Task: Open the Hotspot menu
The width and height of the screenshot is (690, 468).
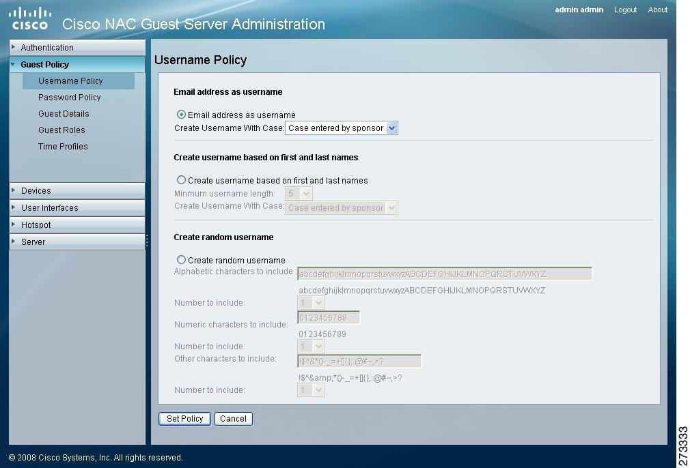Action: [77, 225]
